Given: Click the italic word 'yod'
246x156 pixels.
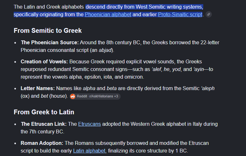Looking at the screenshot, I should [176, 69].
